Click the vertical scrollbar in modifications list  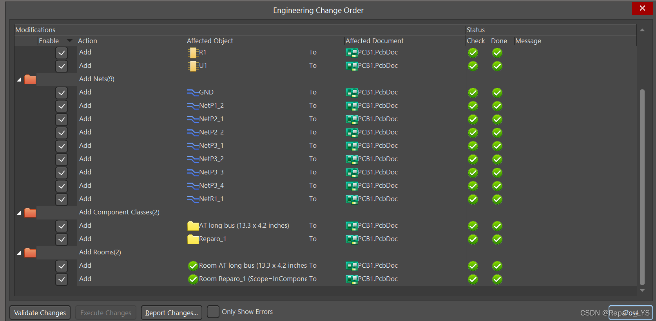(642, 187)
